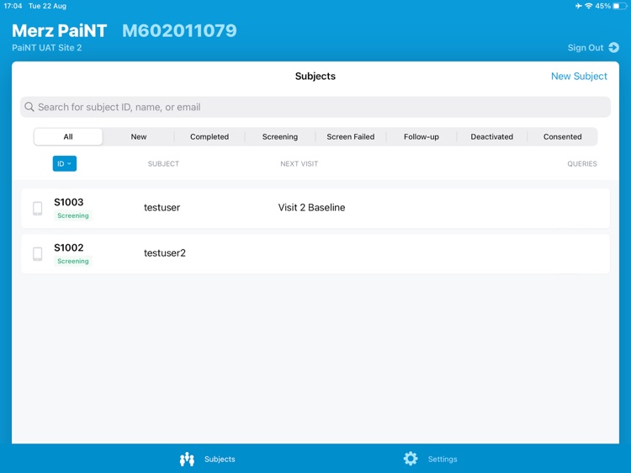Click the NEXT VISIT column header

[x=299, y=164]
